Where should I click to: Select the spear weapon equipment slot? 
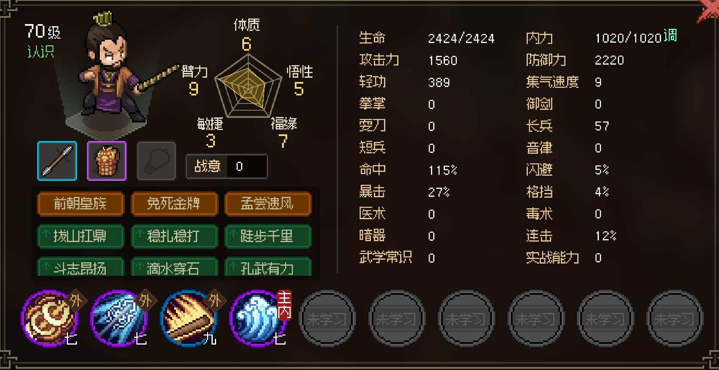point(57,161)
